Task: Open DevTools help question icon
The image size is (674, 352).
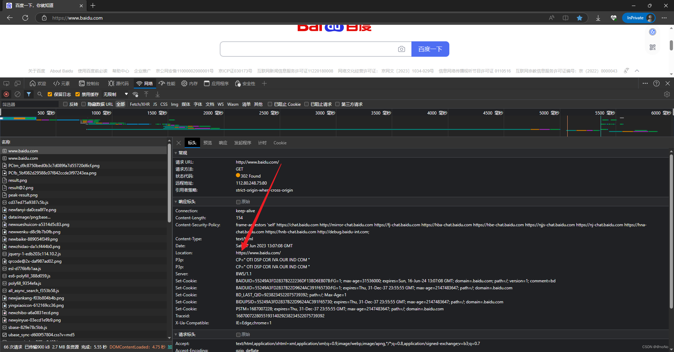Action: [x=656, y=83]
